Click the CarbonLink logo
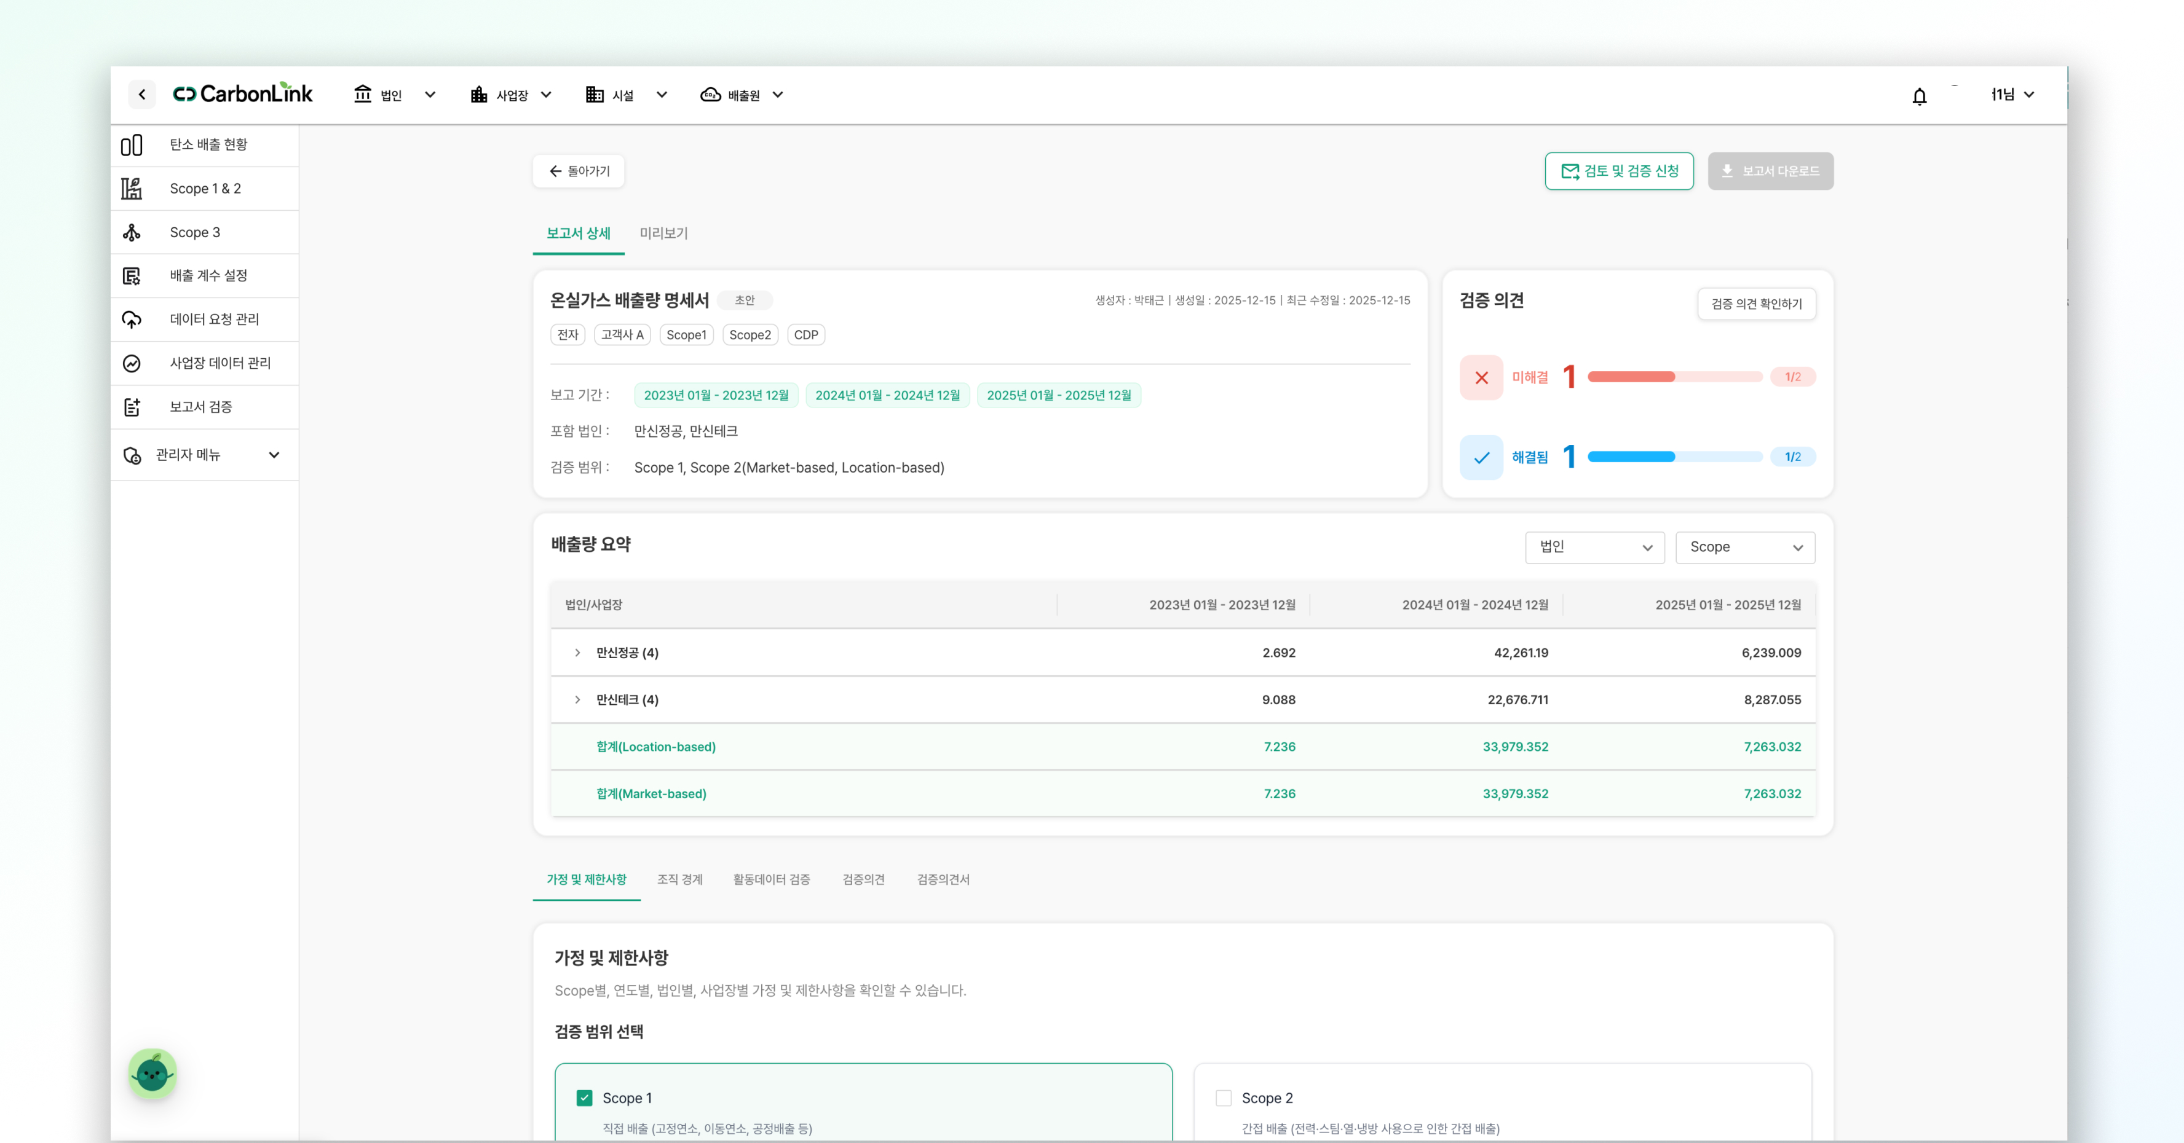 242,93
